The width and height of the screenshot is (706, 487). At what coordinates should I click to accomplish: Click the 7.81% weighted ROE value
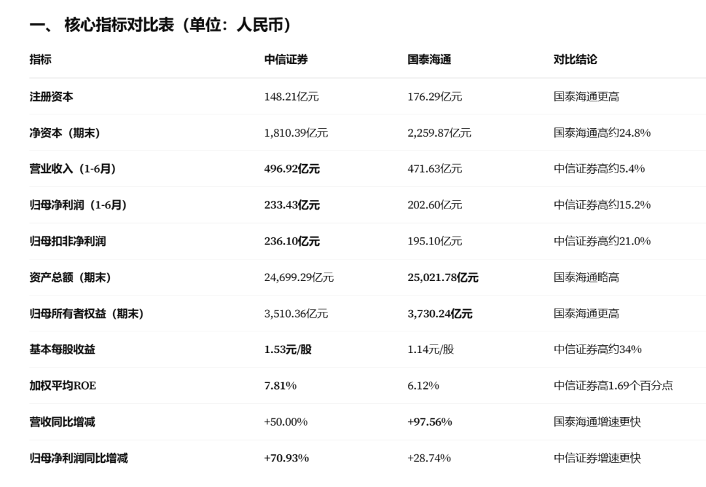(x=280, y=386)
